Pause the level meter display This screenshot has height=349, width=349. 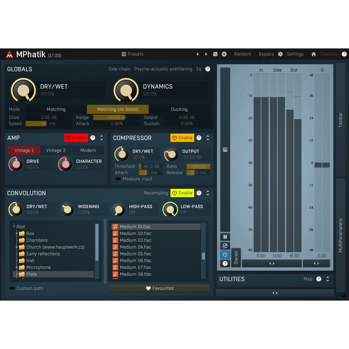pos(225,237)
